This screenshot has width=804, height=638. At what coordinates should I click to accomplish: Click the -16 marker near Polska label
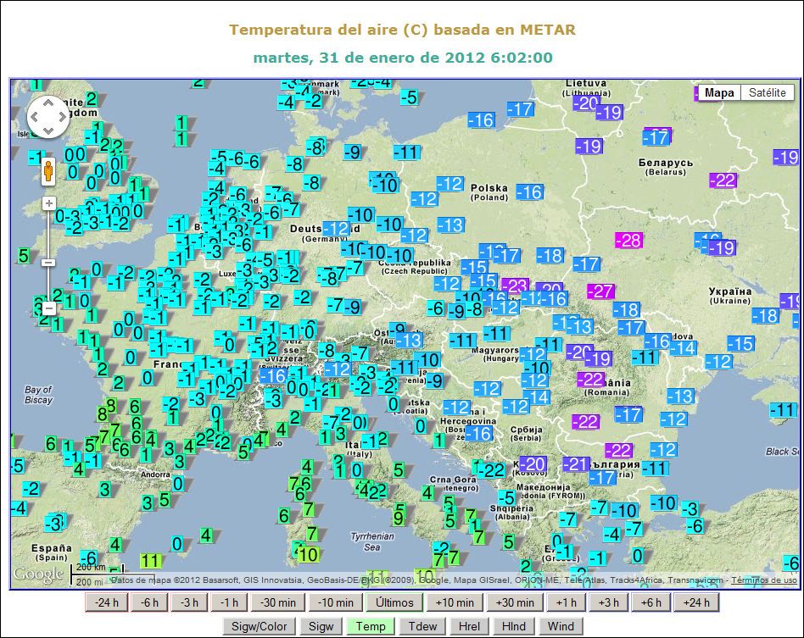pos(530,192)
